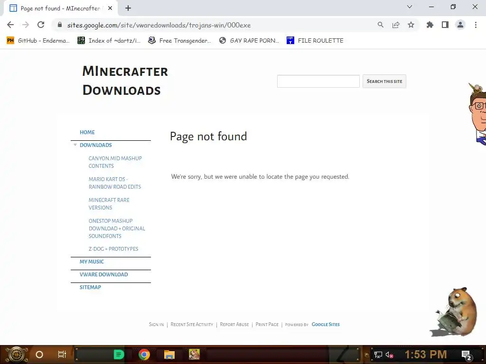Open the hamster app on taskbar
486x364 pixels.
(194, 355)
